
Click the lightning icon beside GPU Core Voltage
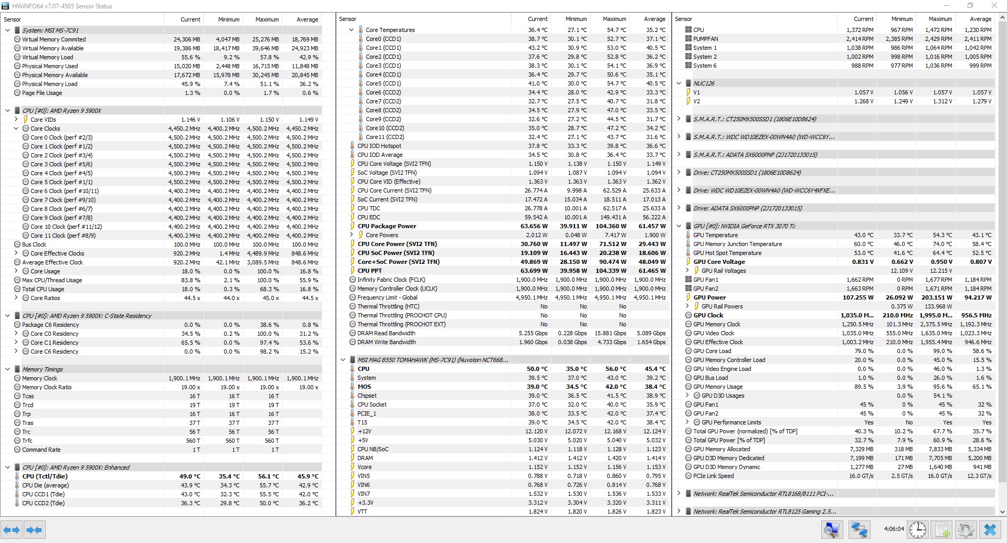pos(688,262)
